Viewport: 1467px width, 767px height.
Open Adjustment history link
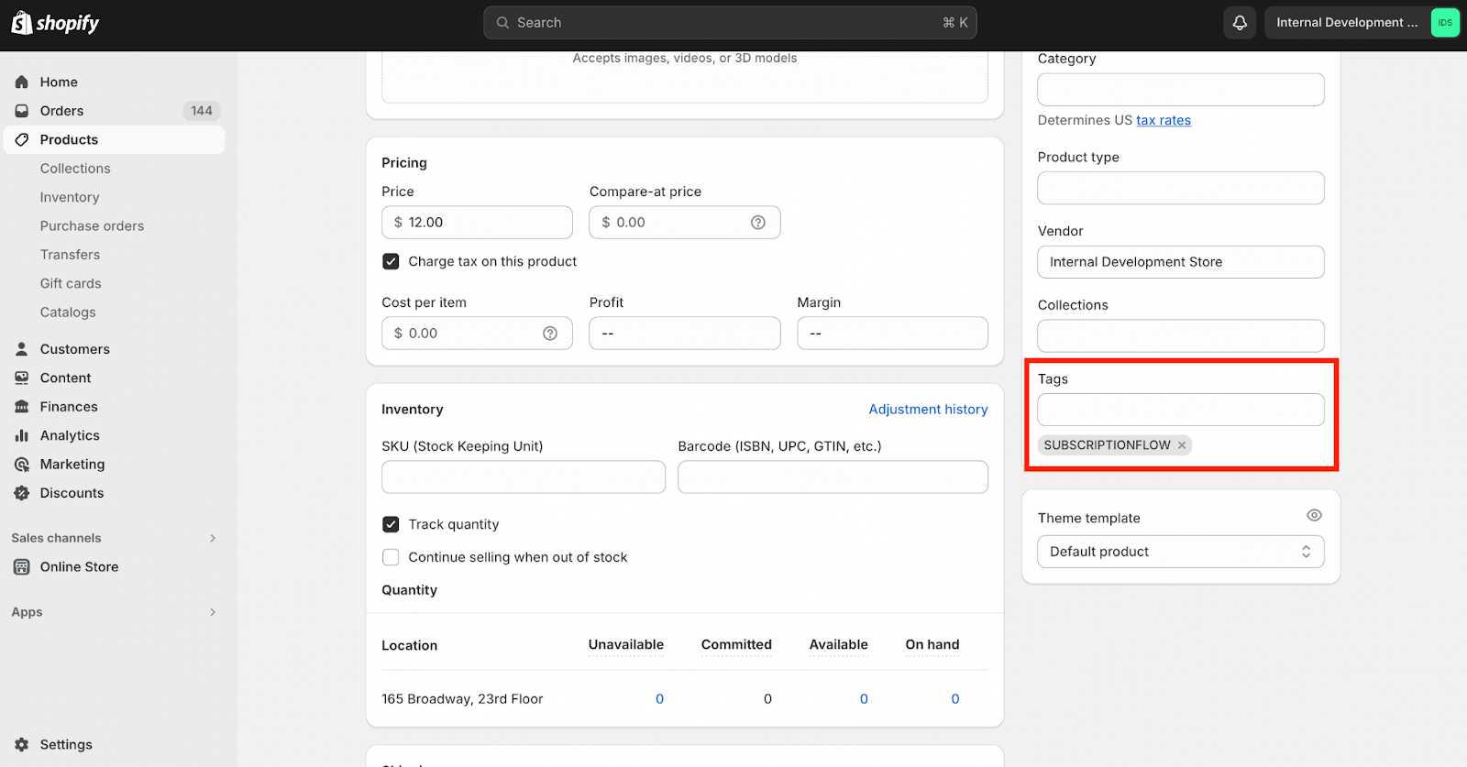pos(928,410)
